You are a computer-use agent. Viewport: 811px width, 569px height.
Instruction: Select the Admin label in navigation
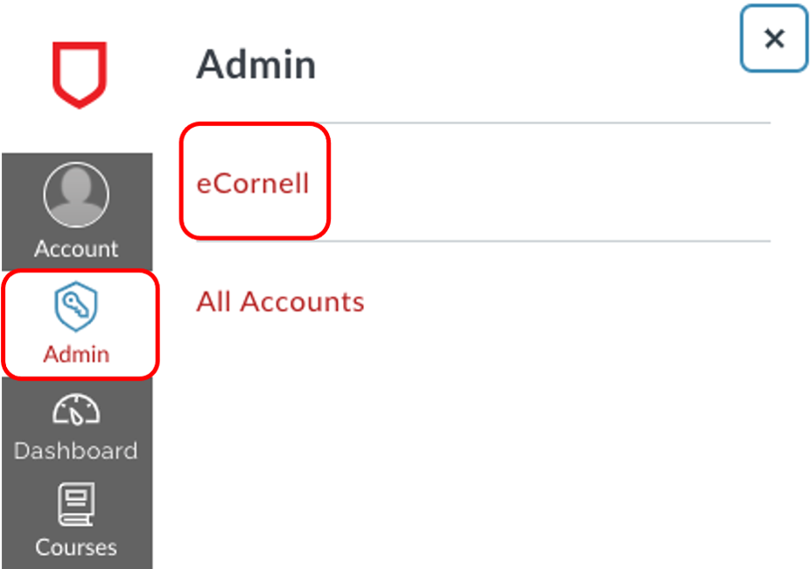click(x=76, y=355)
